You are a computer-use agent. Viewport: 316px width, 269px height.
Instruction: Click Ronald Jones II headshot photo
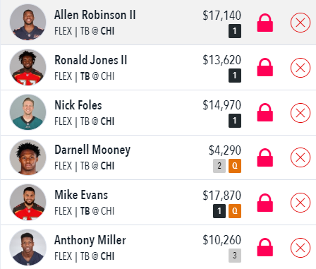point(28,67)
